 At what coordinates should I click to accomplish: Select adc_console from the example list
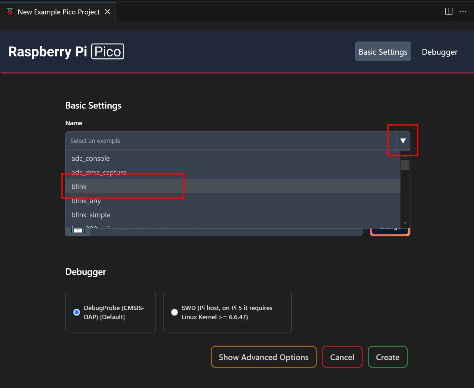point(90,158)
